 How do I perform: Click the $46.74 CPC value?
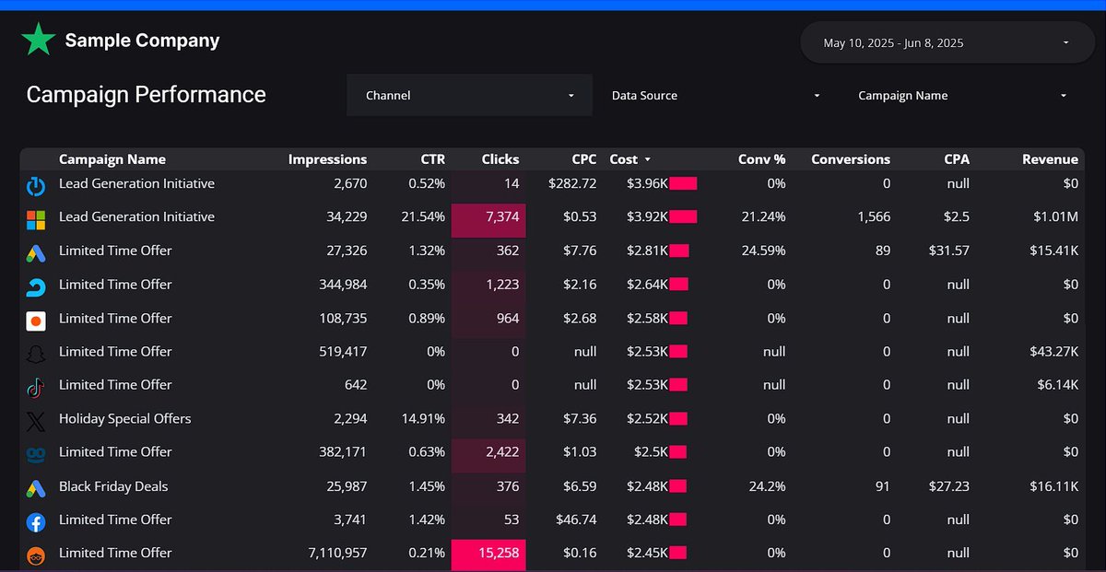tap(576, 519)
